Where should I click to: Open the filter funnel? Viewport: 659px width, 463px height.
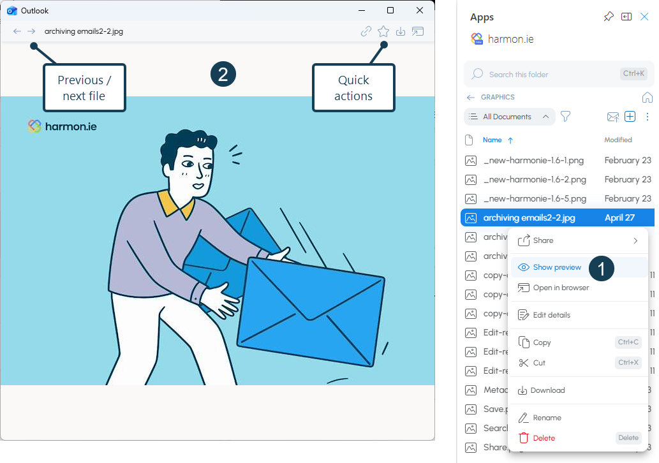(566, 116)
